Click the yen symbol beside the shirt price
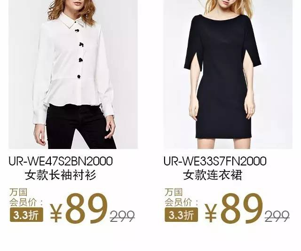 coord(56,212)
